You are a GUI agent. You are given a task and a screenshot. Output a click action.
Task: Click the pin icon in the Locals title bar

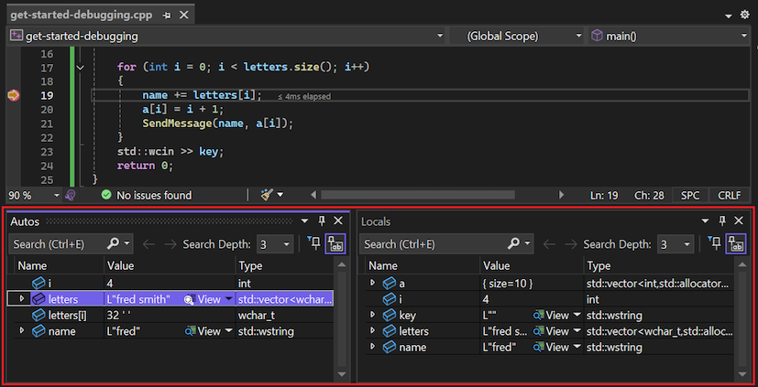(x=721, y=221)
